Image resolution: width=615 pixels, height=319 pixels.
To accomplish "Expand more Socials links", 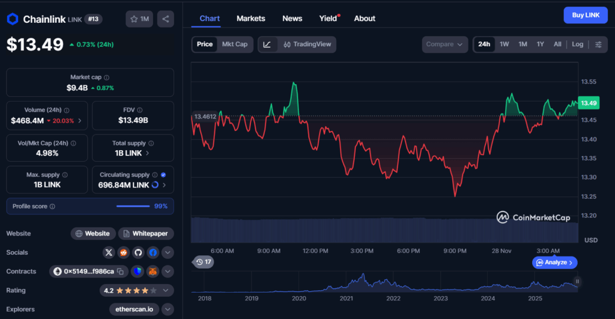I will point(168,252).
